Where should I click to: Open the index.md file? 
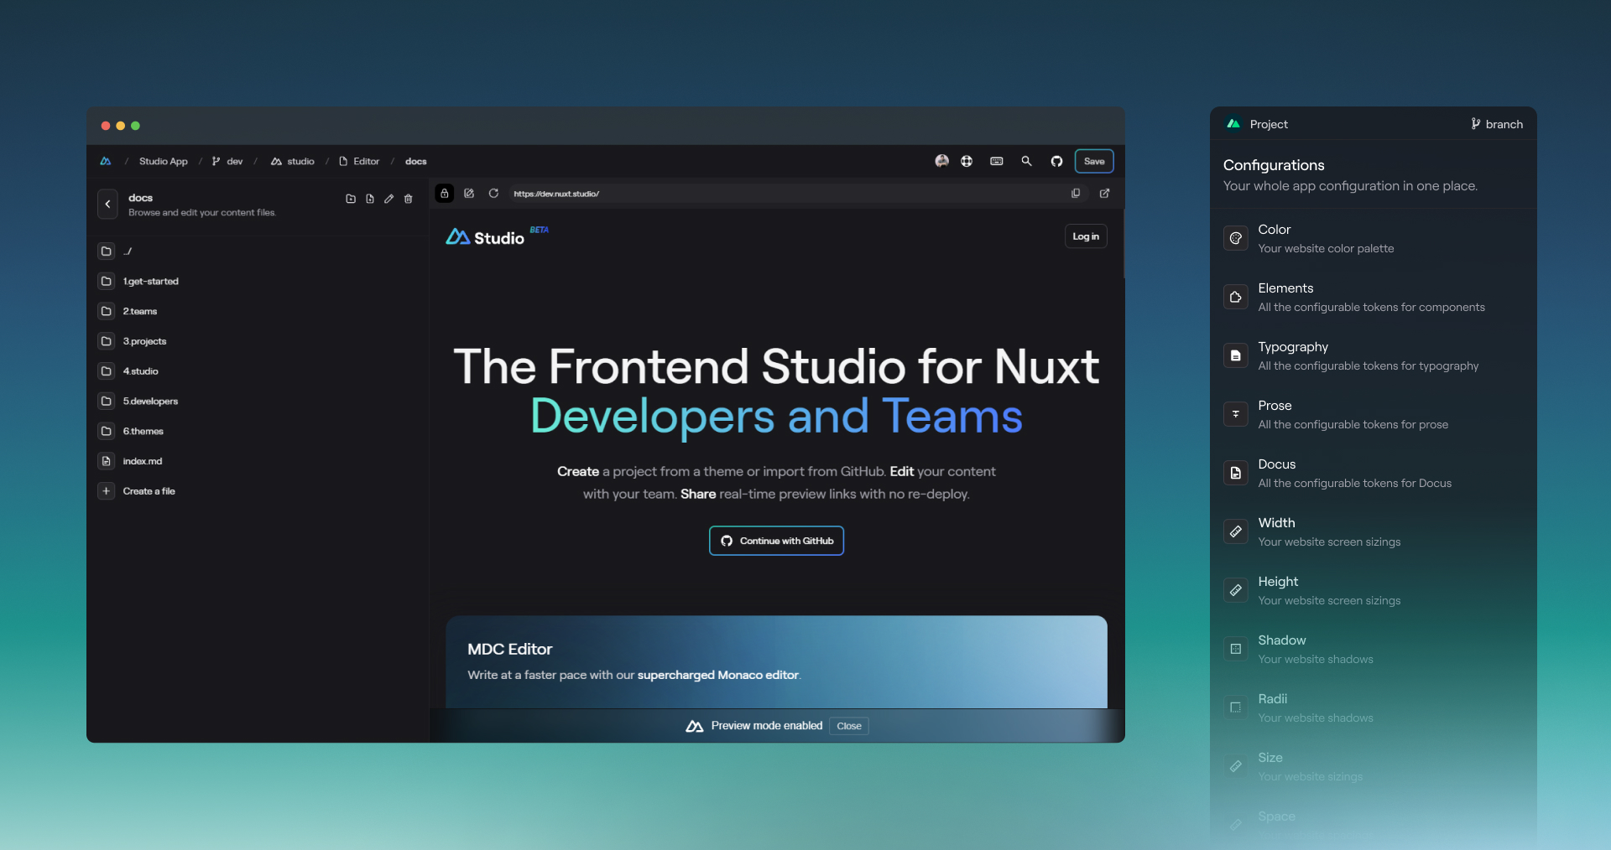258,461
